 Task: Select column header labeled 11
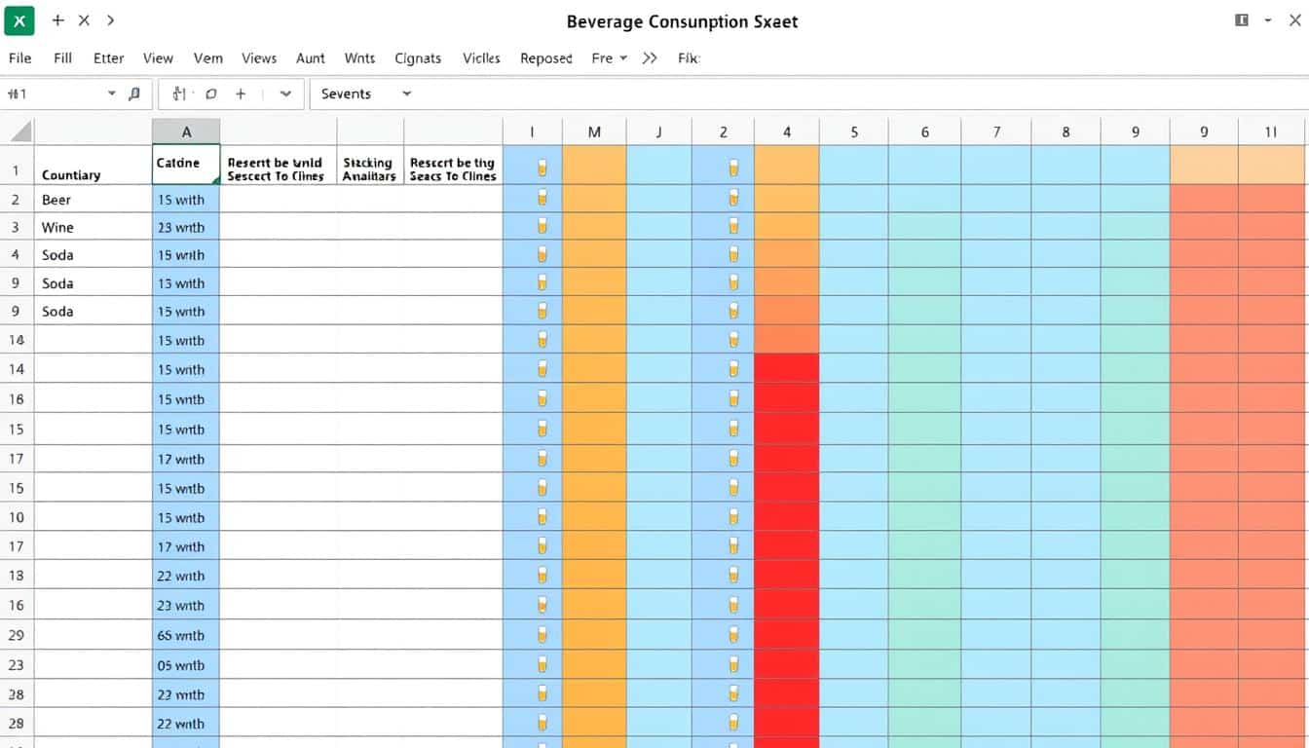point(1271,131)
